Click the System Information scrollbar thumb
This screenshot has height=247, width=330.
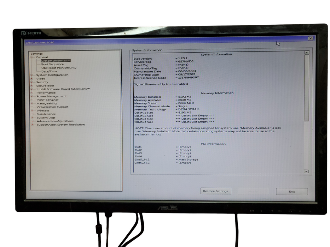tap(307, 88)
